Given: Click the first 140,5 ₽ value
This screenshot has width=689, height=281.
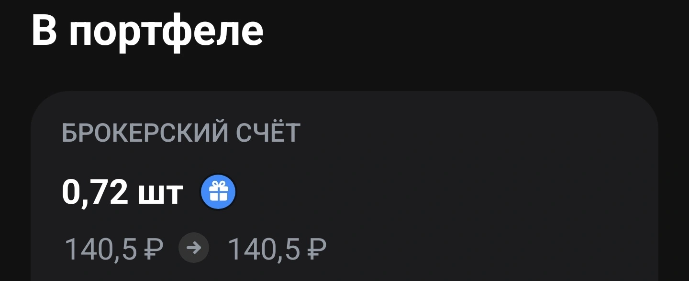Looking at the screenshot, I should [114, 249].
